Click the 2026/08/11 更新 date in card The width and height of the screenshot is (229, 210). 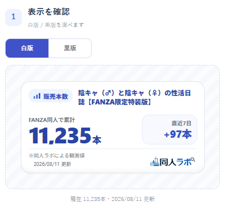(x=52, y=164)
